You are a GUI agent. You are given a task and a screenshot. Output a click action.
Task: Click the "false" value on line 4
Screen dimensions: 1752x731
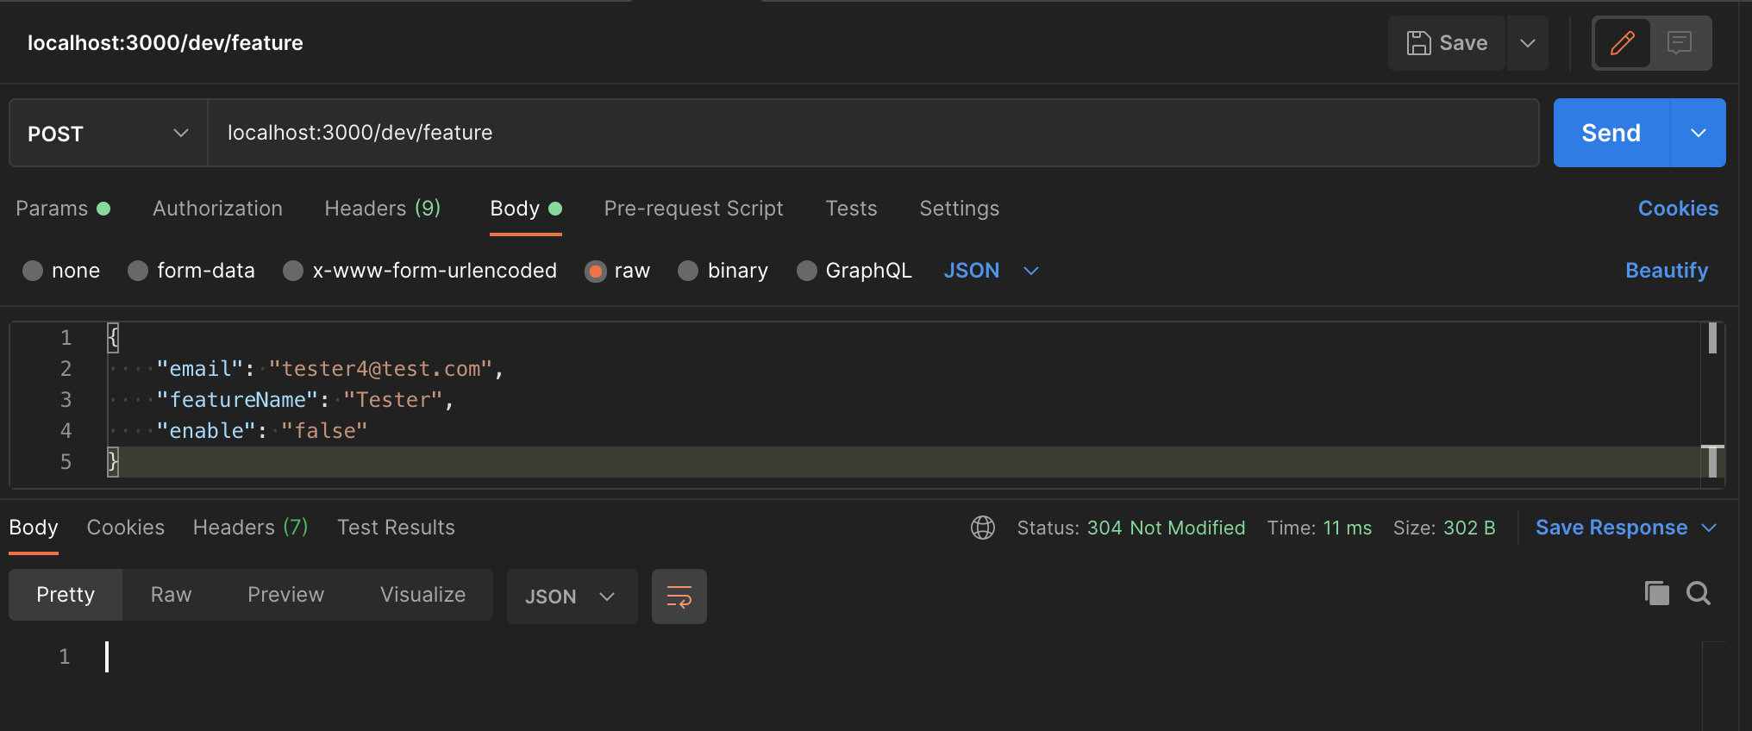(x=324, y=431)
